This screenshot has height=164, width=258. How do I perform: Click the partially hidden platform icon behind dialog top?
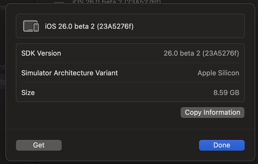[x=59, y=2]
